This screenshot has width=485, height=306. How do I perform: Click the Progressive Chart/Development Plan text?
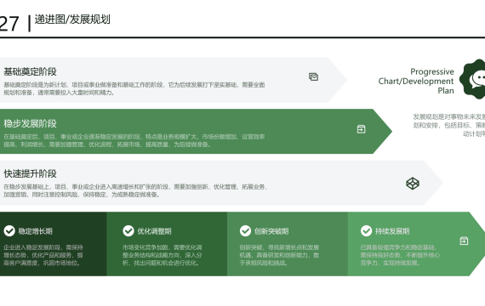(416, 81)
